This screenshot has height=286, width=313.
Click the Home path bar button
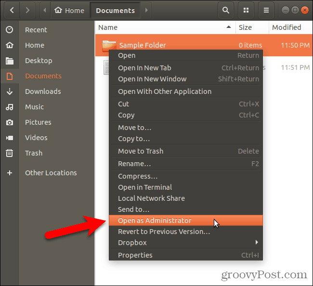click(x=70, y=10)
